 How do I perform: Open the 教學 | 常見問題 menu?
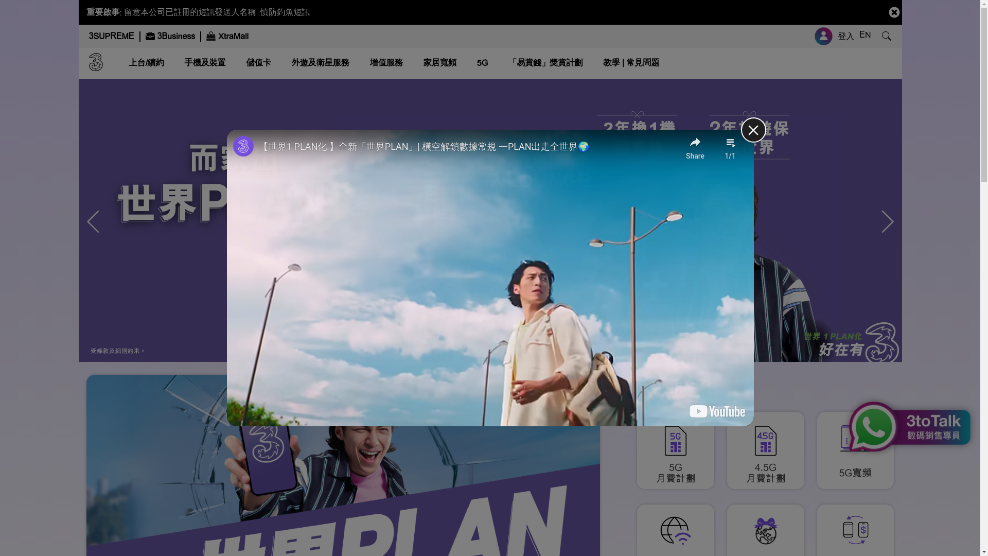click(631, 63)
